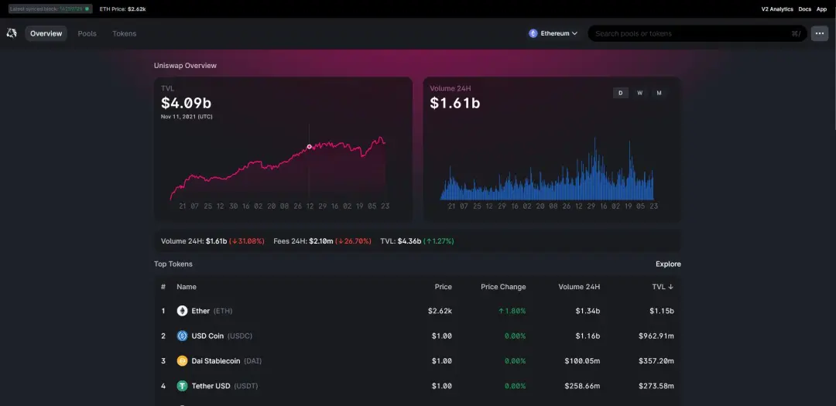Click the $1.61b Volume 24H chart value
This screenshot has width=836, height=406.
click(x=455, y=104)
